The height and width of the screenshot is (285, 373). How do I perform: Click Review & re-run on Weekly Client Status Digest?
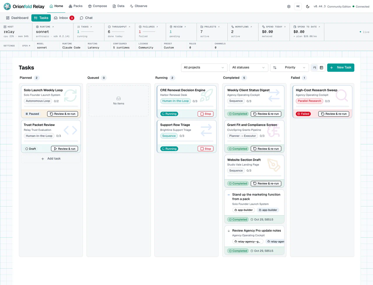(266, 114)
